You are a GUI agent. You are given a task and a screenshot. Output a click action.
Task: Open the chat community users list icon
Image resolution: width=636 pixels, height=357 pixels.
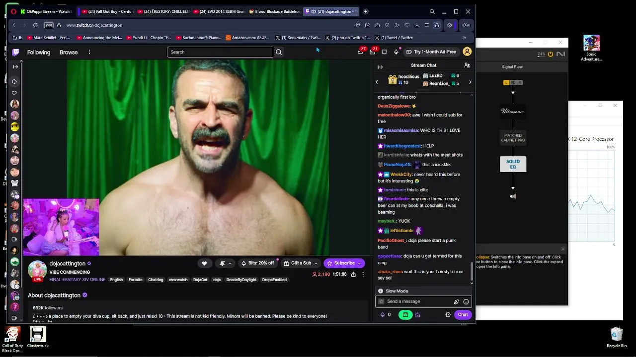click(x=467, y=65)
